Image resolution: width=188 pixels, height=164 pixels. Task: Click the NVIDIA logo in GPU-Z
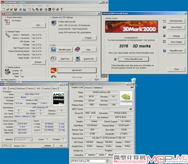(126, 99)
